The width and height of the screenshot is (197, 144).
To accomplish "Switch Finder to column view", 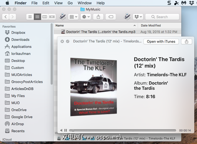I will click(45, 17).
